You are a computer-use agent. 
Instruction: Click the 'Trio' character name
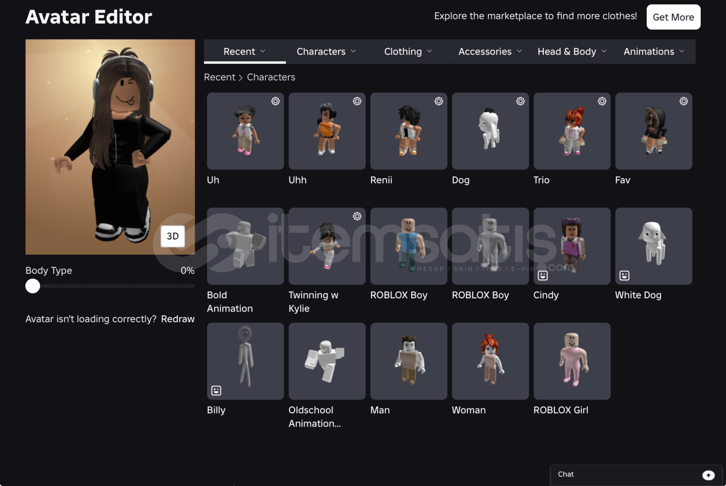coord(542,180)
